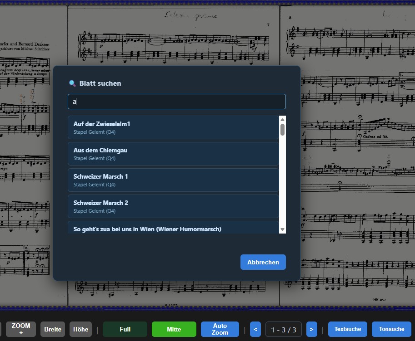The height and width of the screenshot is (341, 415).
Task: Click the ZOOM + button
Action: coord(21,329)
